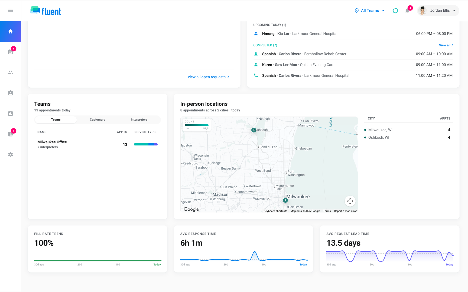The height and width of the screenshot is (292, 468).
Task: Click person icon beside Hmong Kia Lor
Action: 256,34
